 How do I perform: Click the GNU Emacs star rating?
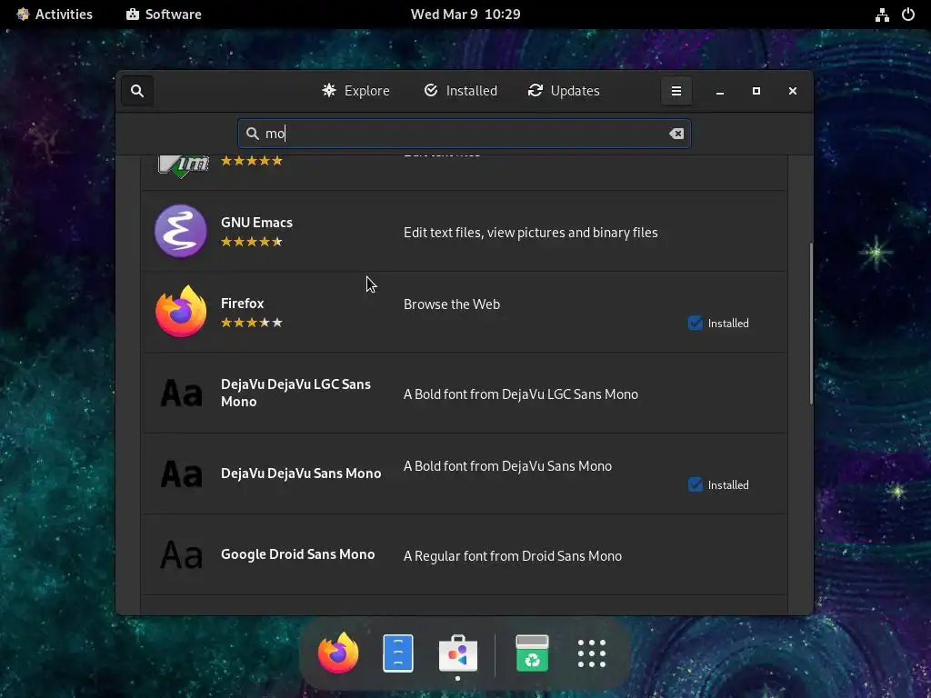pos(252,242)
